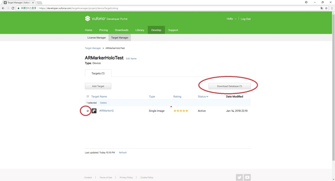Open Privacy Policy footer link
This screenshot has height=181, width=335.
pyautogui.click(x=126, y=177)
